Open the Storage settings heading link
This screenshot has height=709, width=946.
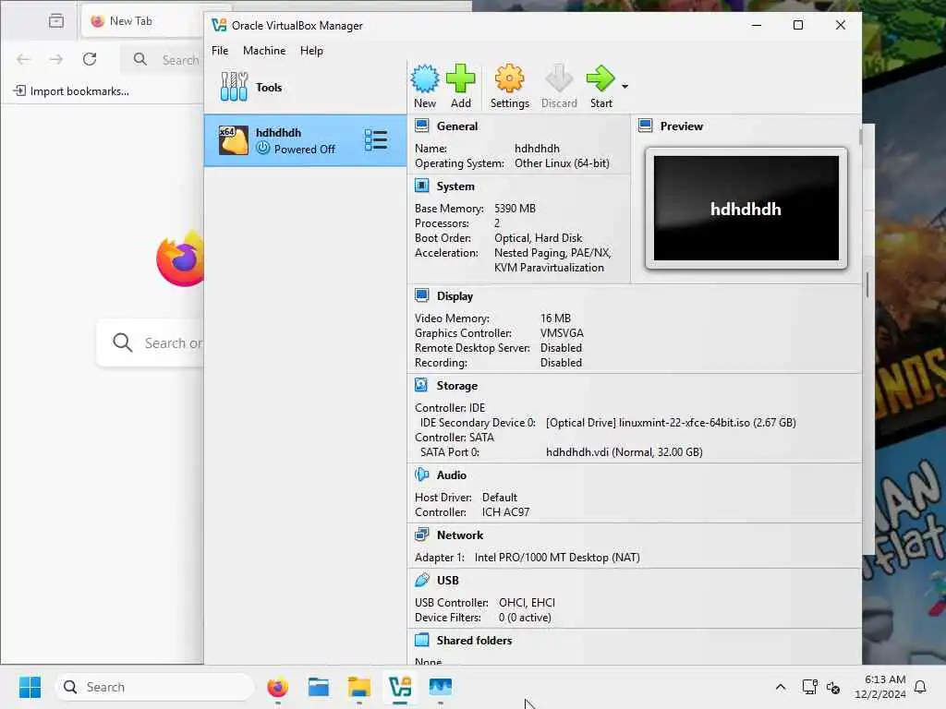456,386
